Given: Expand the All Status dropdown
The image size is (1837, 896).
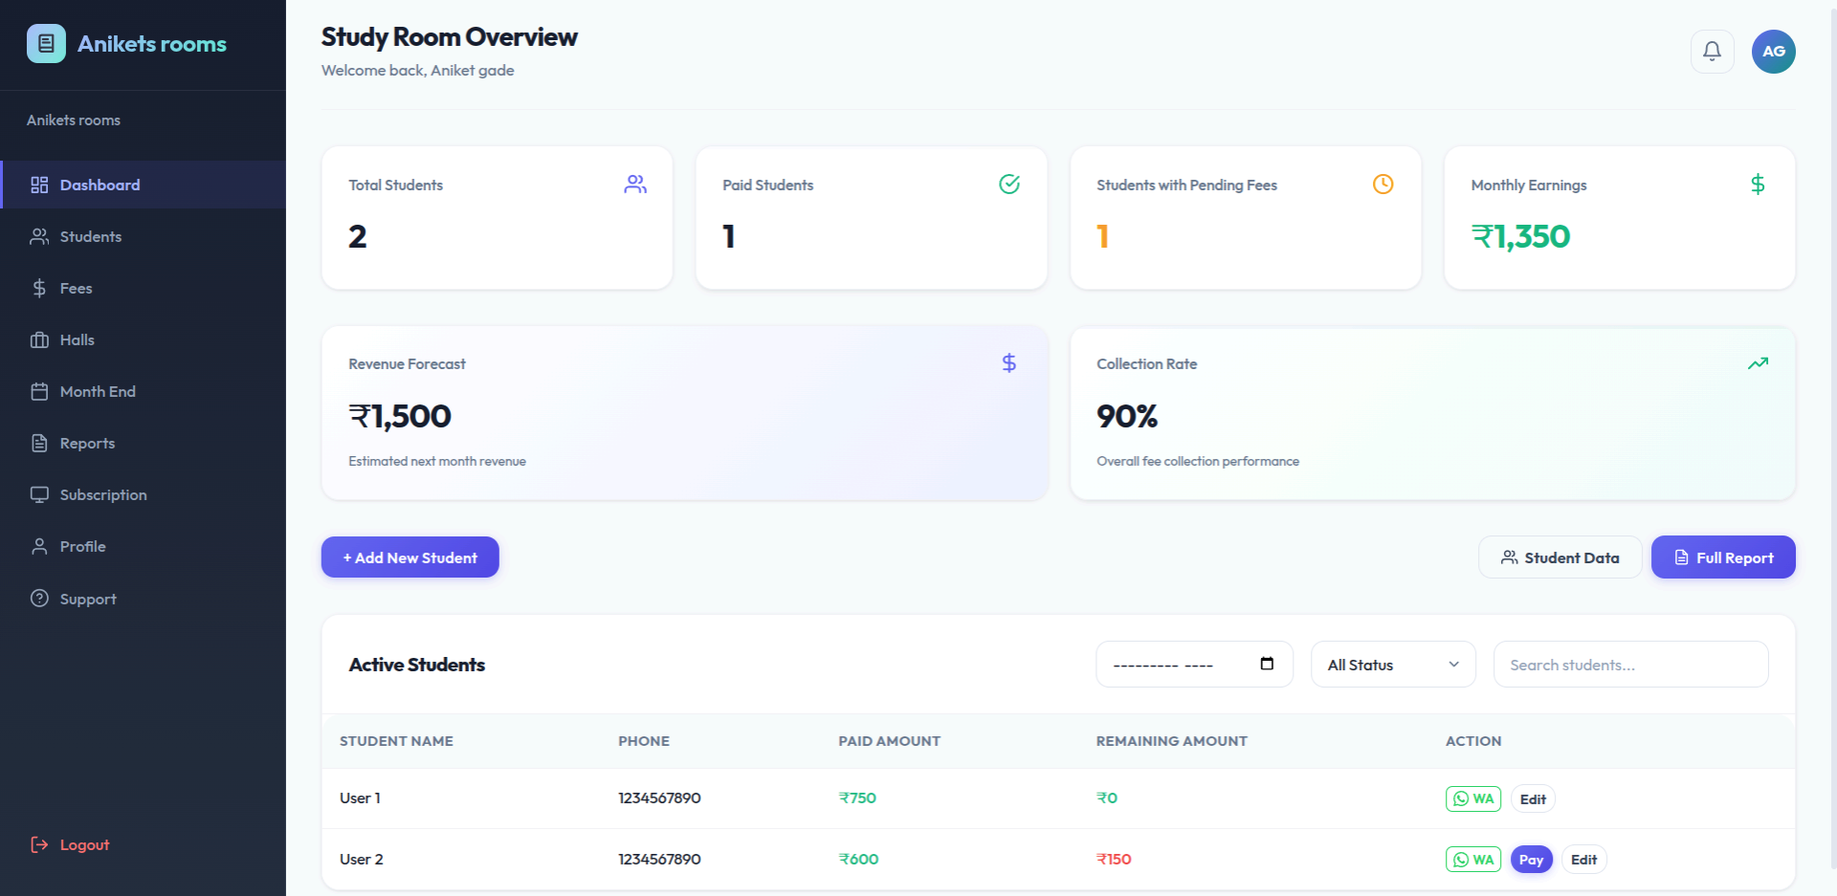Looking at the screenshot, I should tap(1393, 665).
